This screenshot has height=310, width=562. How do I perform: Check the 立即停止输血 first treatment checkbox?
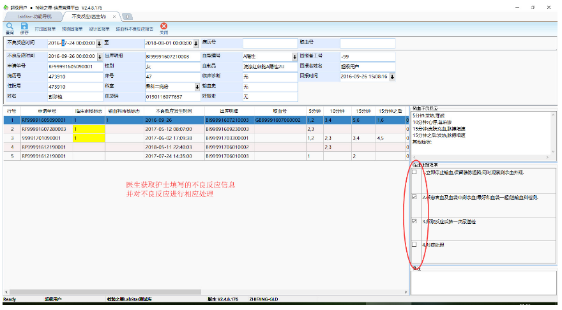[414, 172]
